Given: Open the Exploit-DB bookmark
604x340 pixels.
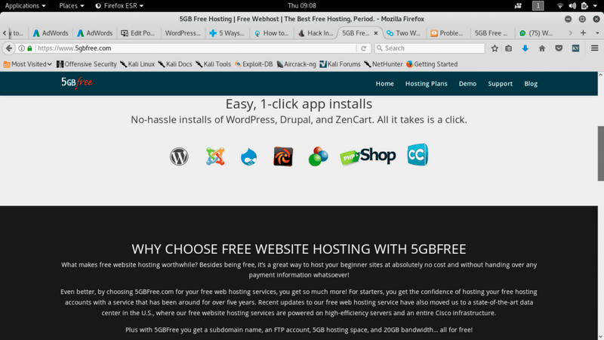Looking at the screenshot, I should [x=254, y=64].
